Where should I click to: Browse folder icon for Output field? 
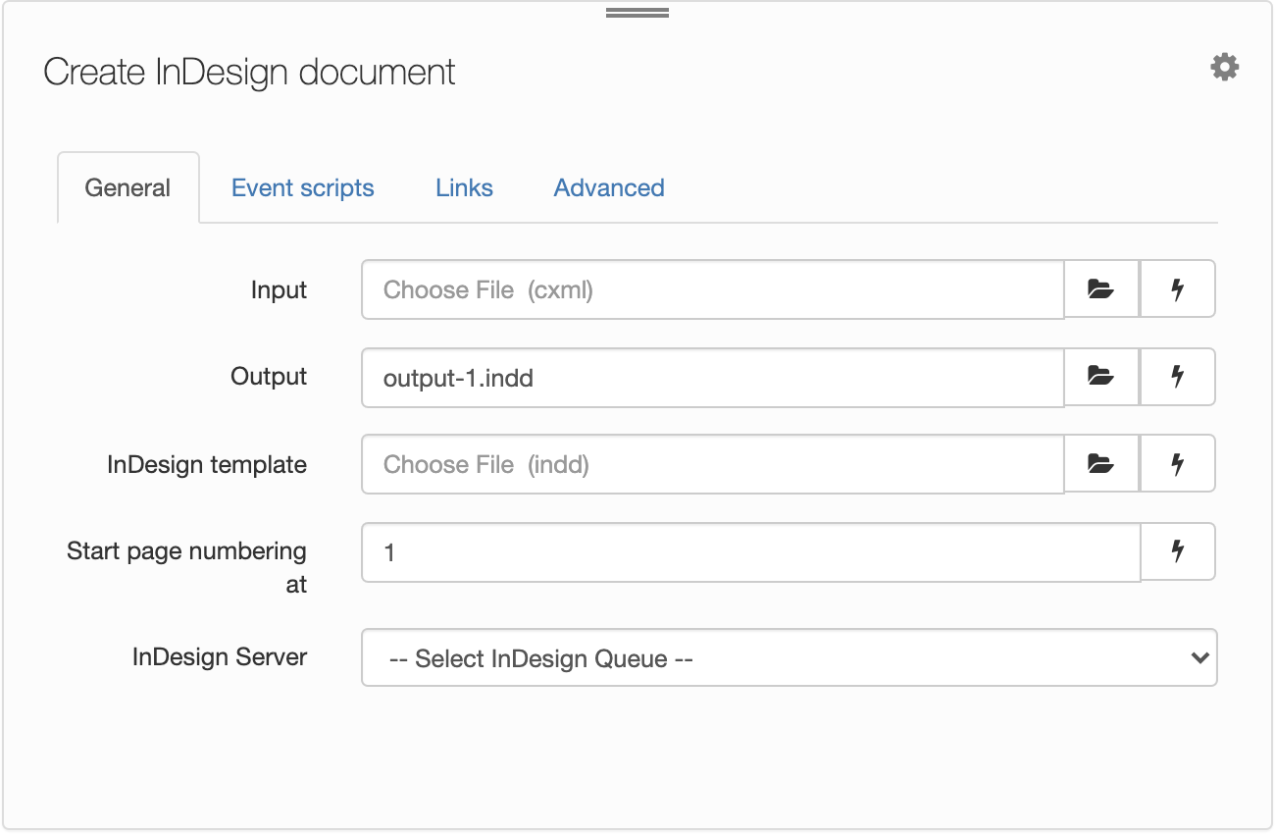click(1101, 376)
